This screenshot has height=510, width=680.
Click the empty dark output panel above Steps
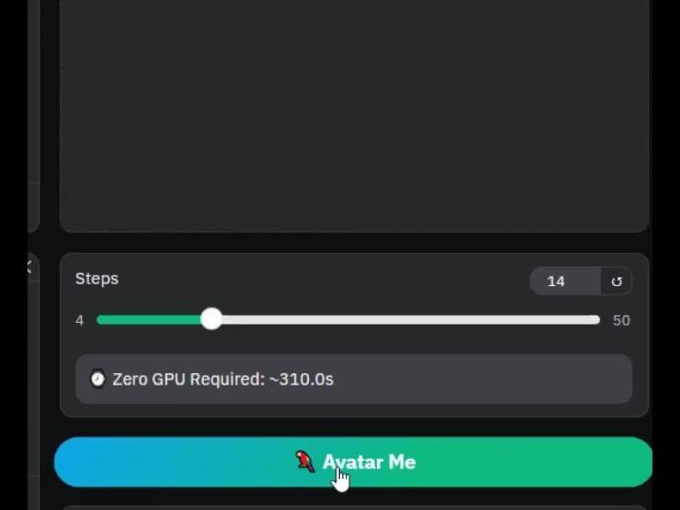[x=354, y=115]
